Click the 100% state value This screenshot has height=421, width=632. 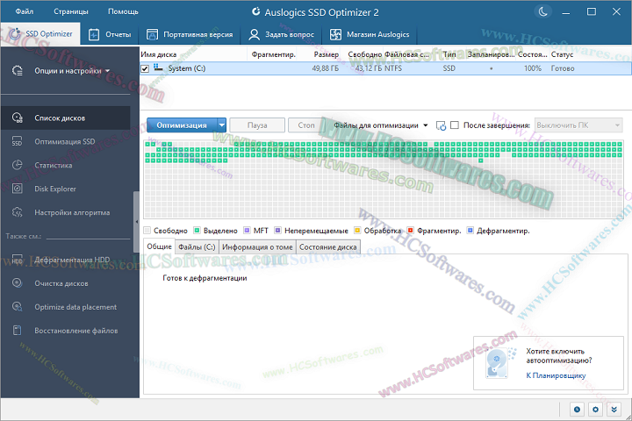click(x=533, y=68)
